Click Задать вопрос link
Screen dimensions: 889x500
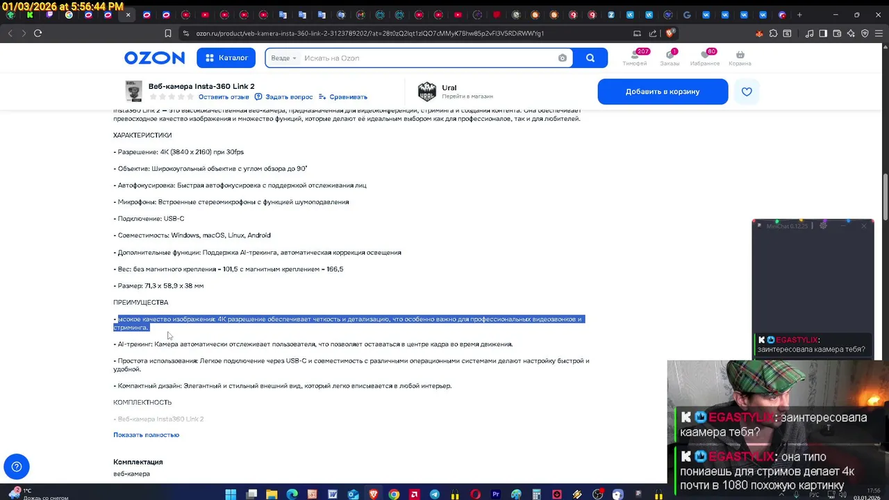coord(283,97)
